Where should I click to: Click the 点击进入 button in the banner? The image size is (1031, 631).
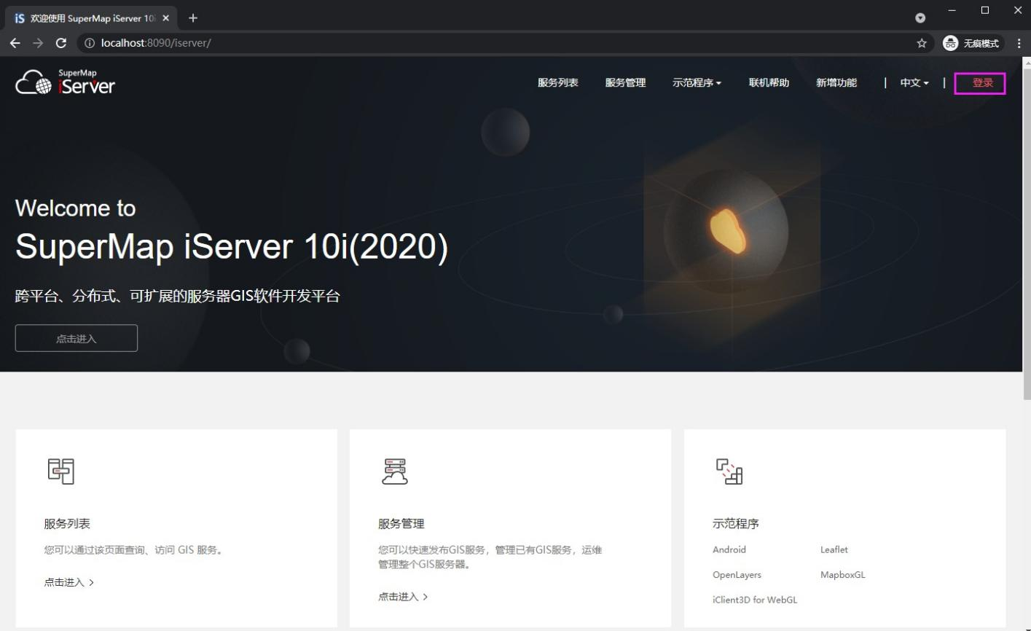pyautogui.click(x=77, y=338)
